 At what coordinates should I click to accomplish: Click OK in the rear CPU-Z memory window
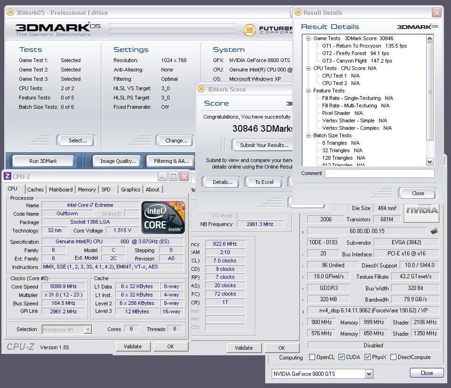pyautogui.click(x=282, y=348)
